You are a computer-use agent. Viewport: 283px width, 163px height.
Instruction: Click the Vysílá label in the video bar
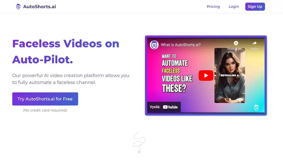pyautogui.click(x=155, y=107)
